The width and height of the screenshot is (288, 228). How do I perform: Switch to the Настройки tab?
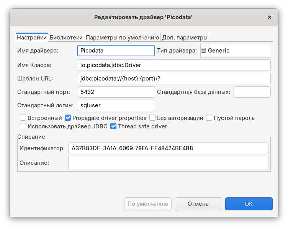pyautogui.click(x=31, y=38)
